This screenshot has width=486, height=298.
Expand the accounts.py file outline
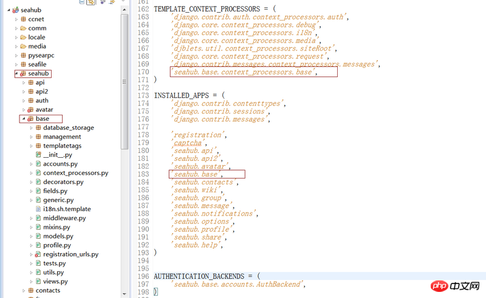click(x=31, y=164)
